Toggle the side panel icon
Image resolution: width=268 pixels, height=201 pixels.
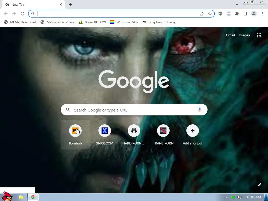click(245, 14)
